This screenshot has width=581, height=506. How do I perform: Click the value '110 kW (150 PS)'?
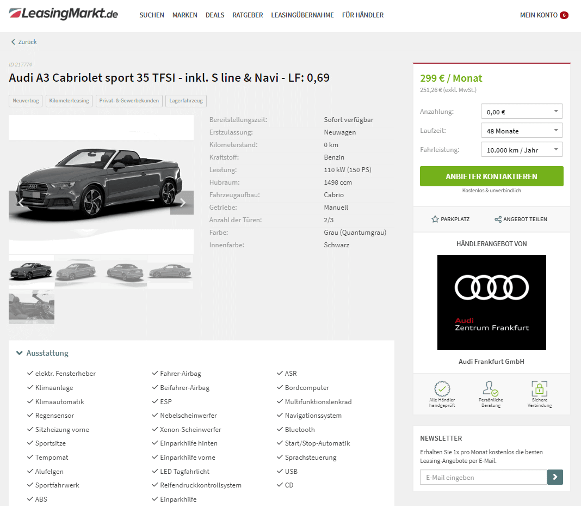pos(348,170)
